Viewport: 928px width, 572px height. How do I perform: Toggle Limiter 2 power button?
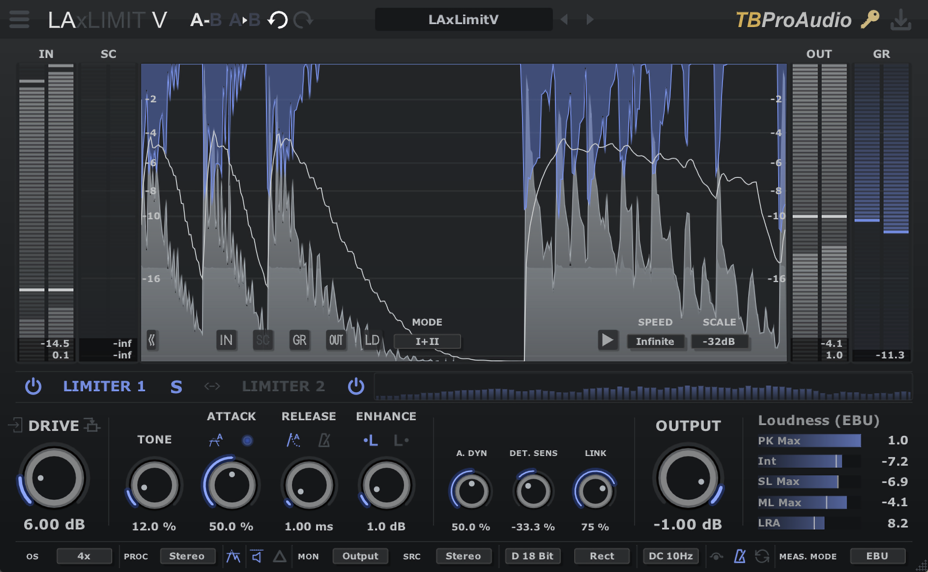click(356, 386)
